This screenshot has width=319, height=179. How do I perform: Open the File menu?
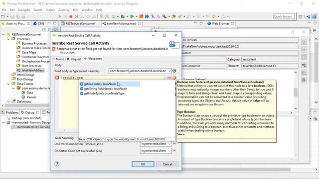4,10
